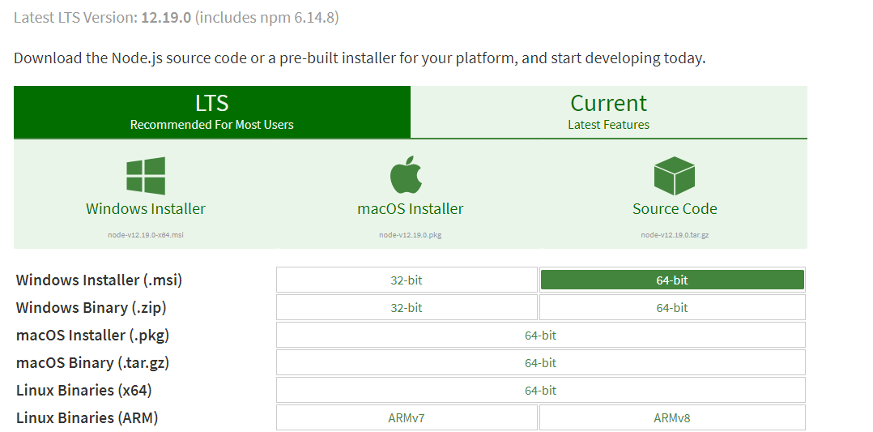Download 64-bit Linux Binaries (x64)

click(x=541, y=390)
